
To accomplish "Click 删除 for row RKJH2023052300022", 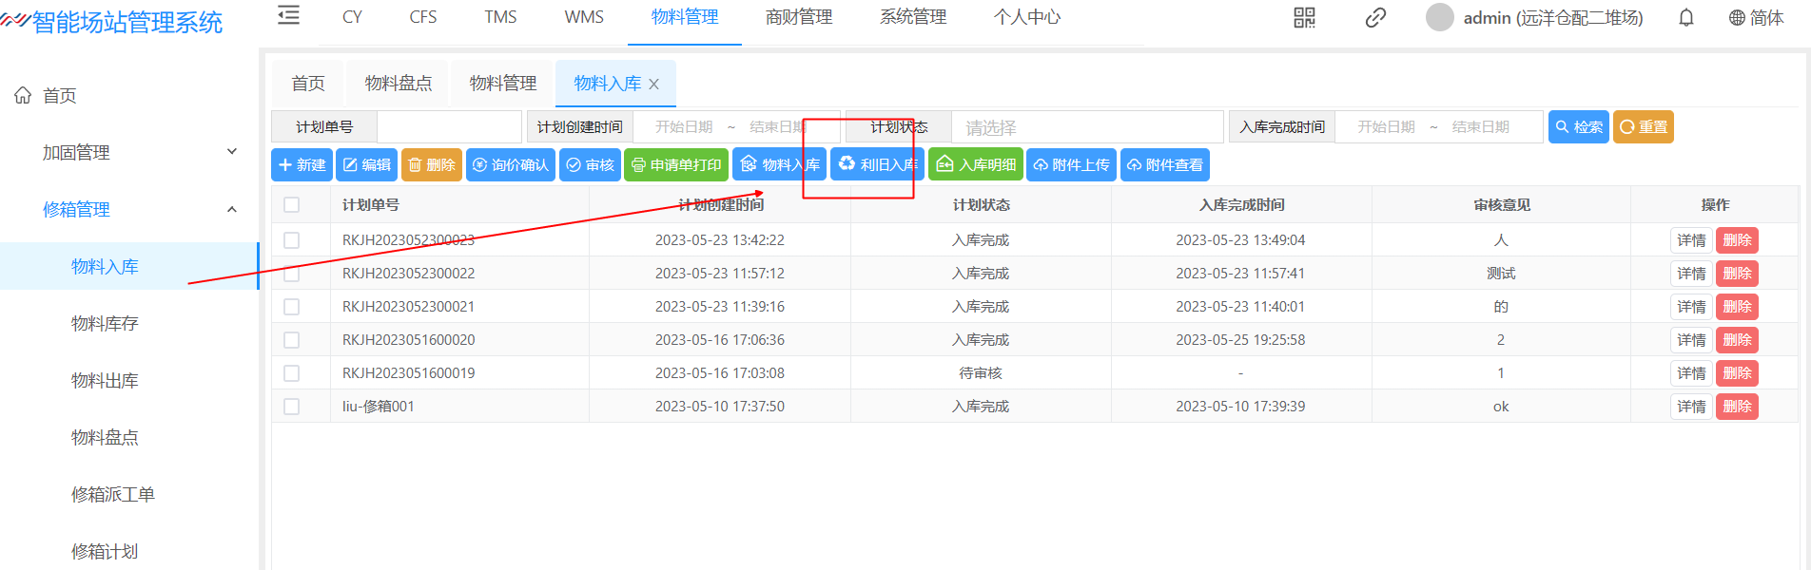I will tap(1737, 274).
